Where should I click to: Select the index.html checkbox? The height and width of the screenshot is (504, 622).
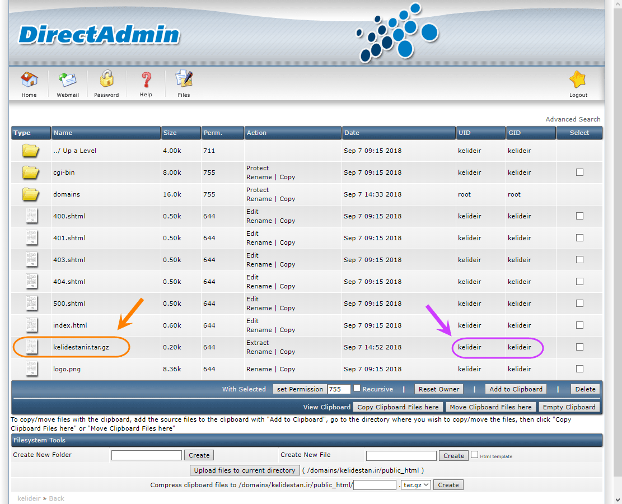(579, 325)
